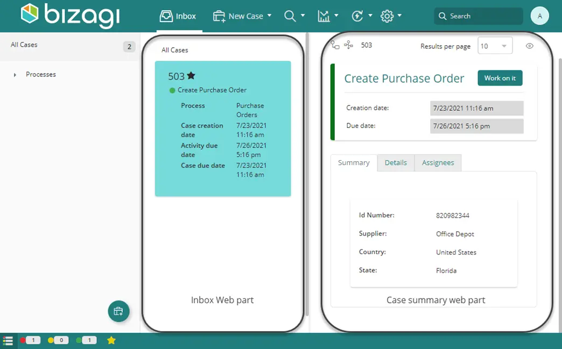This screenshot has width=562, height=349.
Task: Click the All Cases count badge
Action: pos(129,47)
